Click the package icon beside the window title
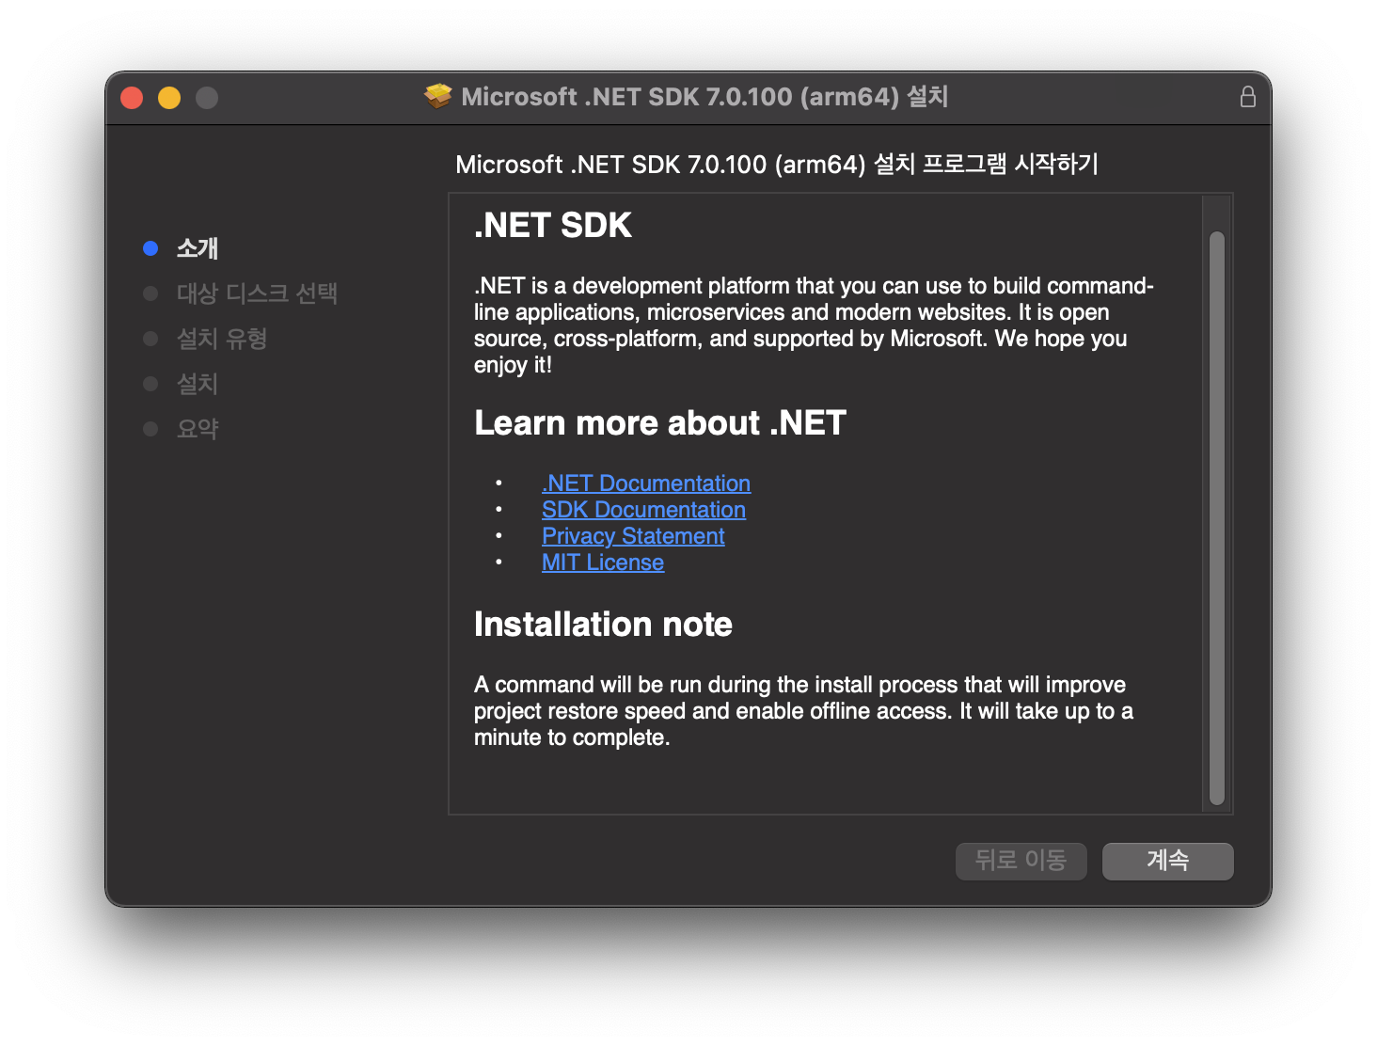The height and width of the screenshot is (1046, 1377). 438,96
